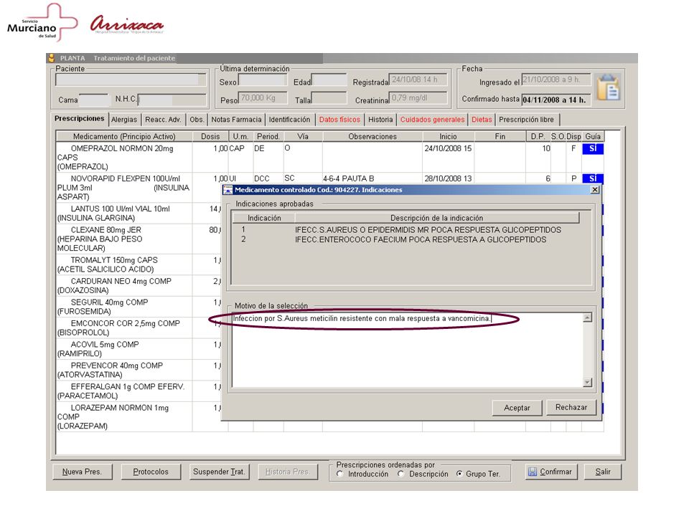Click the PLANTA window title icon
The height and width of the screenshot is (516, 689).
coord(52,58)
